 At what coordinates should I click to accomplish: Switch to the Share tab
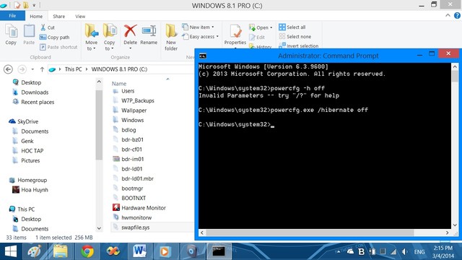59,16
